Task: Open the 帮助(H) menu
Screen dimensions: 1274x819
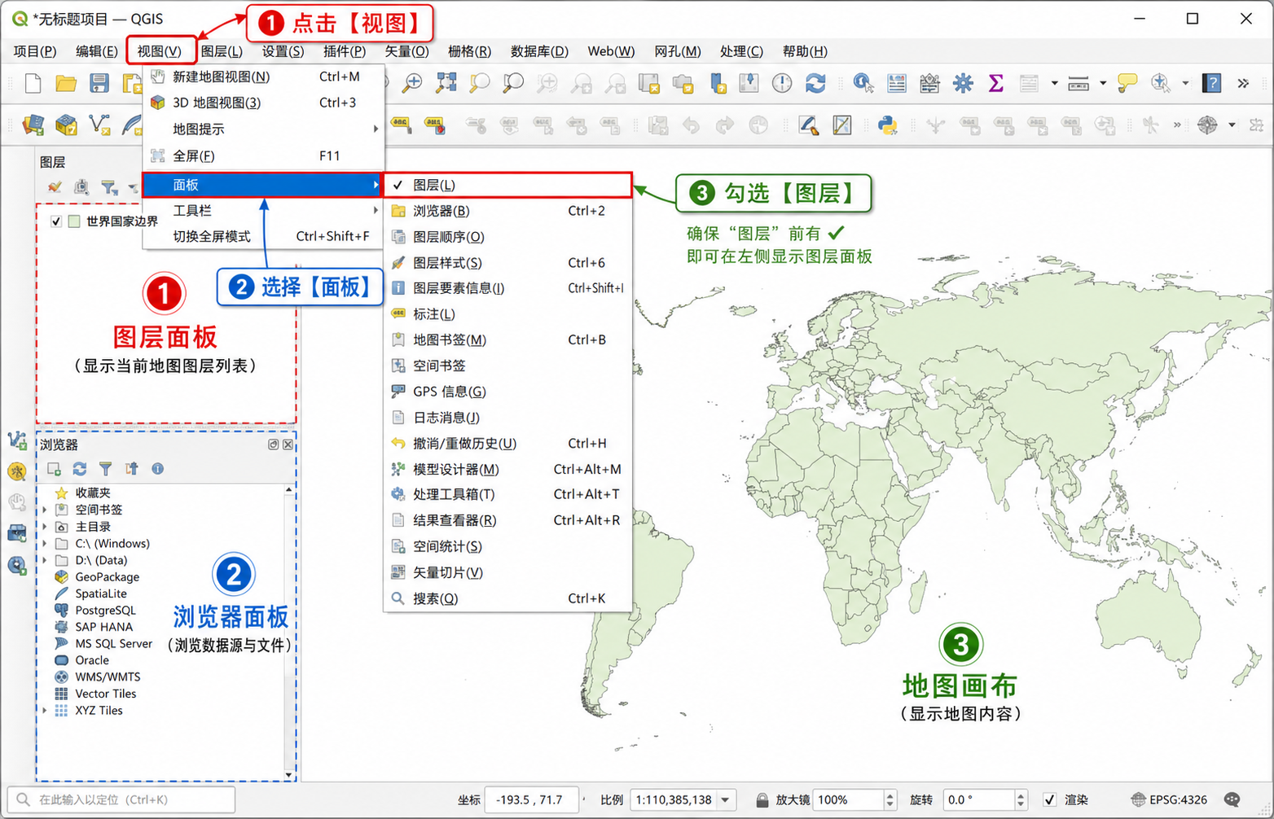Action: click(x=805, y=51)
